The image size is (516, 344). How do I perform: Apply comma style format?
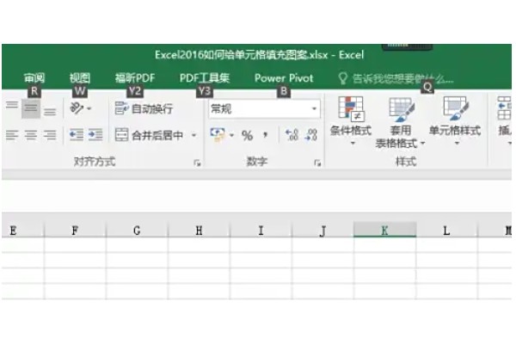(x=265, y=135)
